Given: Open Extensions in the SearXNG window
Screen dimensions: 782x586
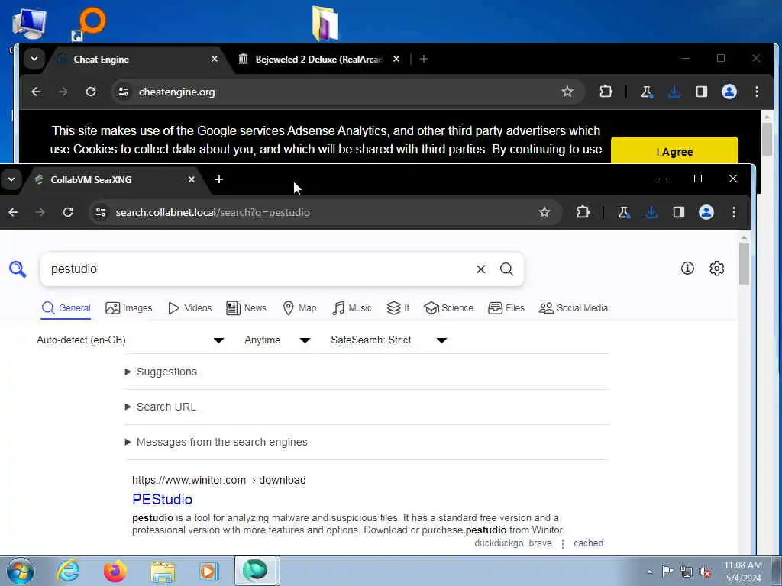Looking at the screenshot, I should click(x=583, y=212).
